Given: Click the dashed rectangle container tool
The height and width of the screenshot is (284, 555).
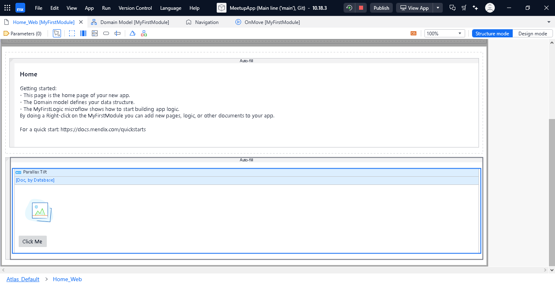Looking at the screenshot, I should point(72,33).
